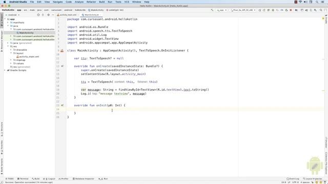Open the VCS menu

tap(127, 2)
